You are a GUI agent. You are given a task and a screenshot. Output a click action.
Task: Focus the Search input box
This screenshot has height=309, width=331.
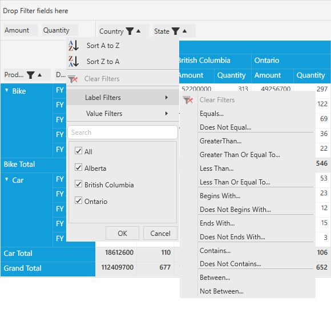click(x=123, y=132)
